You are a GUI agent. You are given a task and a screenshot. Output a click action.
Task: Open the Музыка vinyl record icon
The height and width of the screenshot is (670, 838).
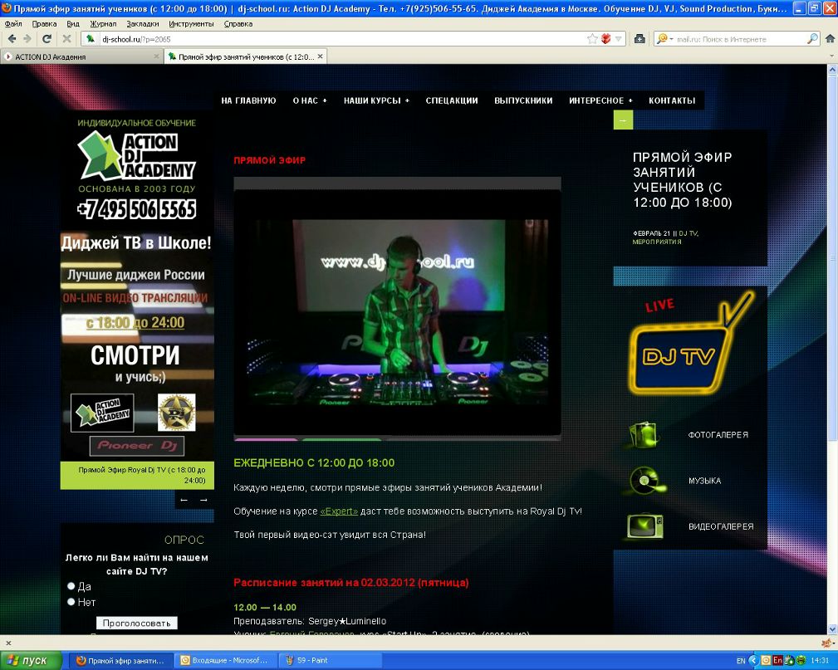645,481
